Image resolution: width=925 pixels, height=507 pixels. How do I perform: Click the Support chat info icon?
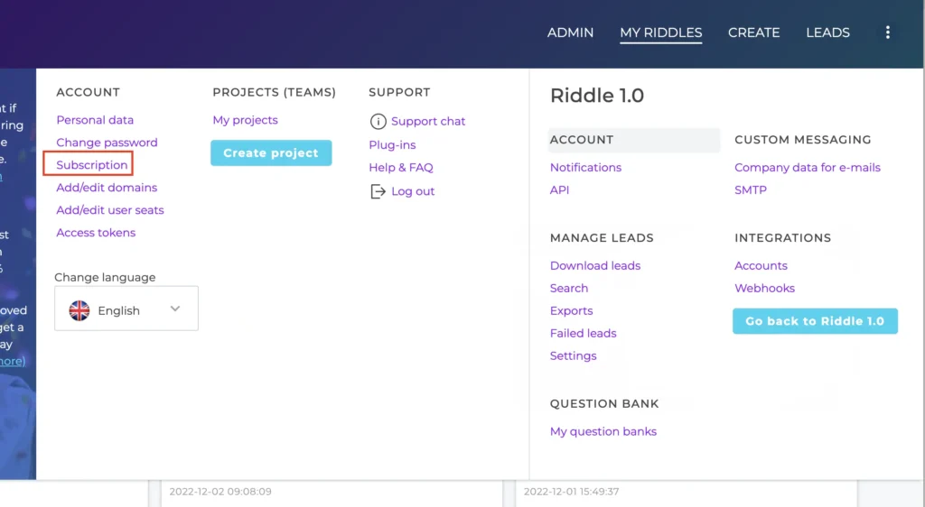pyautogui.click(x=378, y=121)
